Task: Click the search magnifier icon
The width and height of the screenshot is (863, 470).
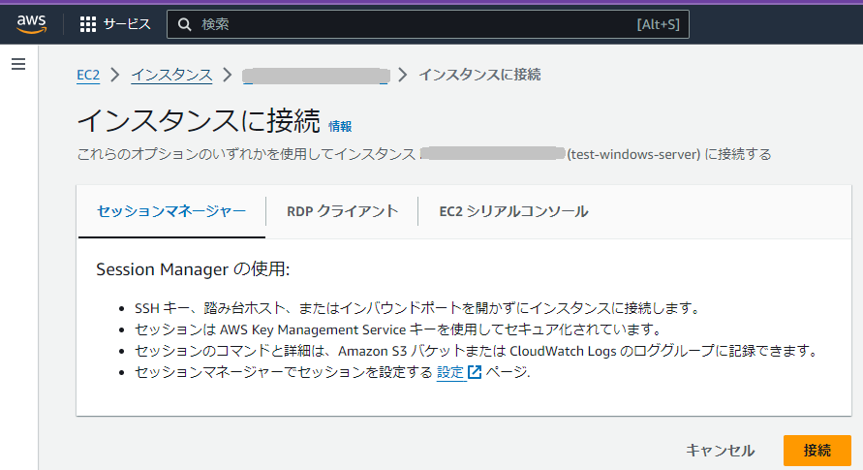Action: click(x=184, y=24)
